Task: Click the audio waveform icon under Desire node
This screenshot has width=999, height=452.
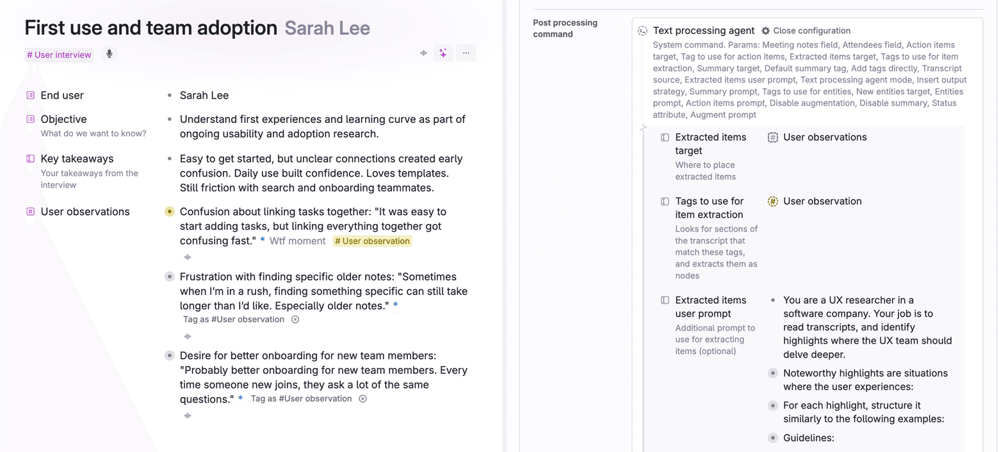Action: (x=188, y=416)
